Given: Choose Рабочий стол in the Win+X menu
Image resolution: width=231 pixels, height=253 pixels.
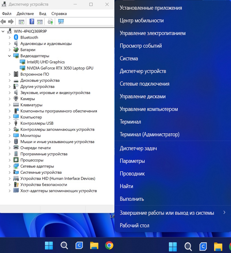Looking at the screenshot, I should pos(172,225).
